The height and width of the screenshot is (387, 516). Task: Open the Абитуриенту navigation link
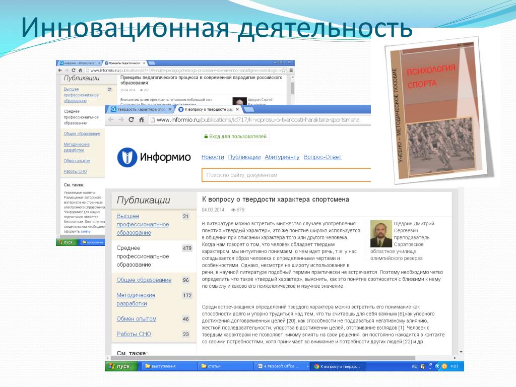pos(282,157)
